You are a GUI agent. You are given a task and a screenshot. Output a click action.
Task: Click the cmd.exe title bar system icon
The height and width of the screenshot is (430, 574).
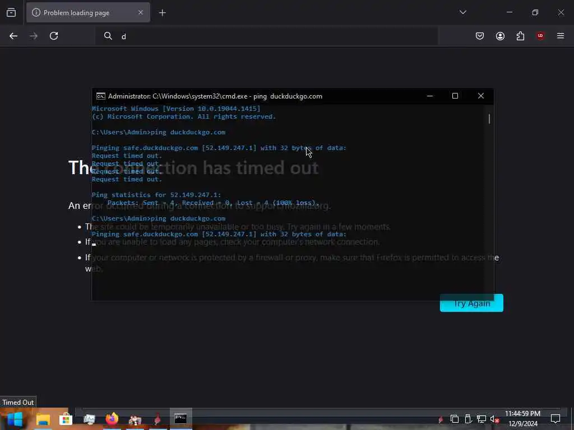[x=101, y=96]
